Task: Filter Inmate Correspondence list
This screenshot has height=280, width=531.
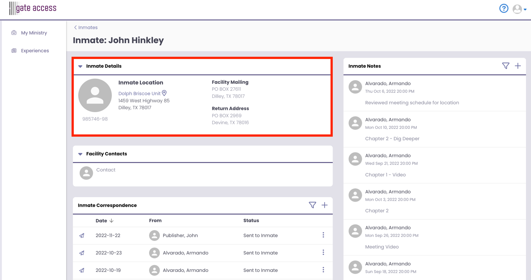Action: pyautogui.click(x=312, y=205)
